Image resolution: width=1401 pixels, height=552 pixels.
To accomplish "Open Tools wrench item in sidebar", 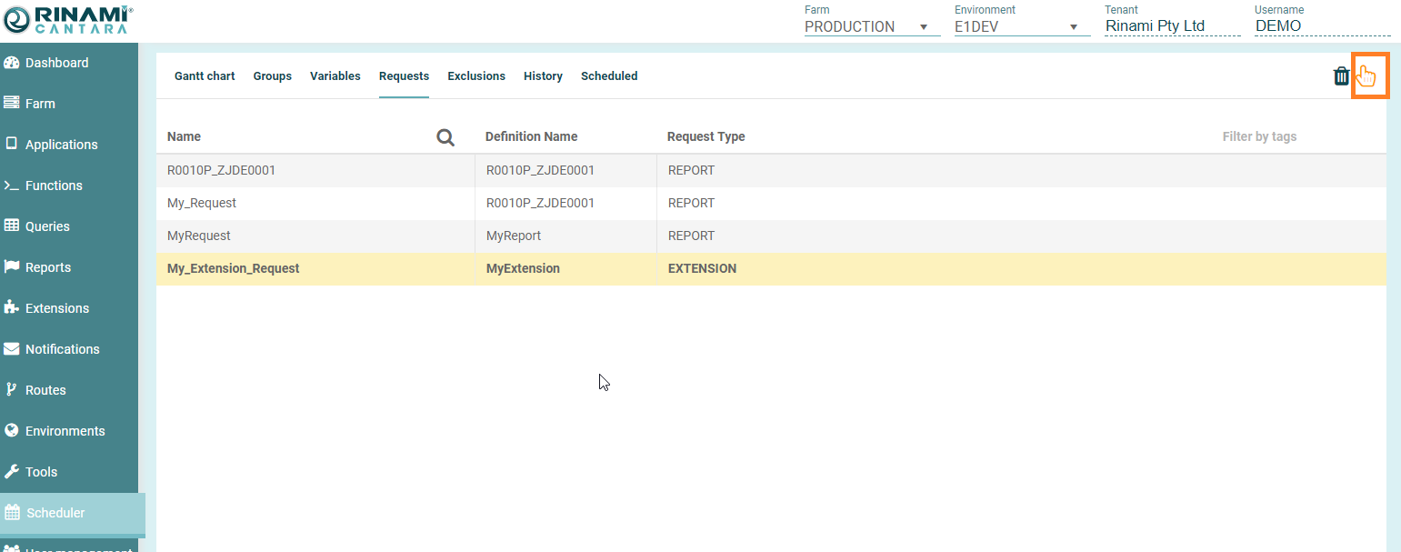I will point(41,472).
